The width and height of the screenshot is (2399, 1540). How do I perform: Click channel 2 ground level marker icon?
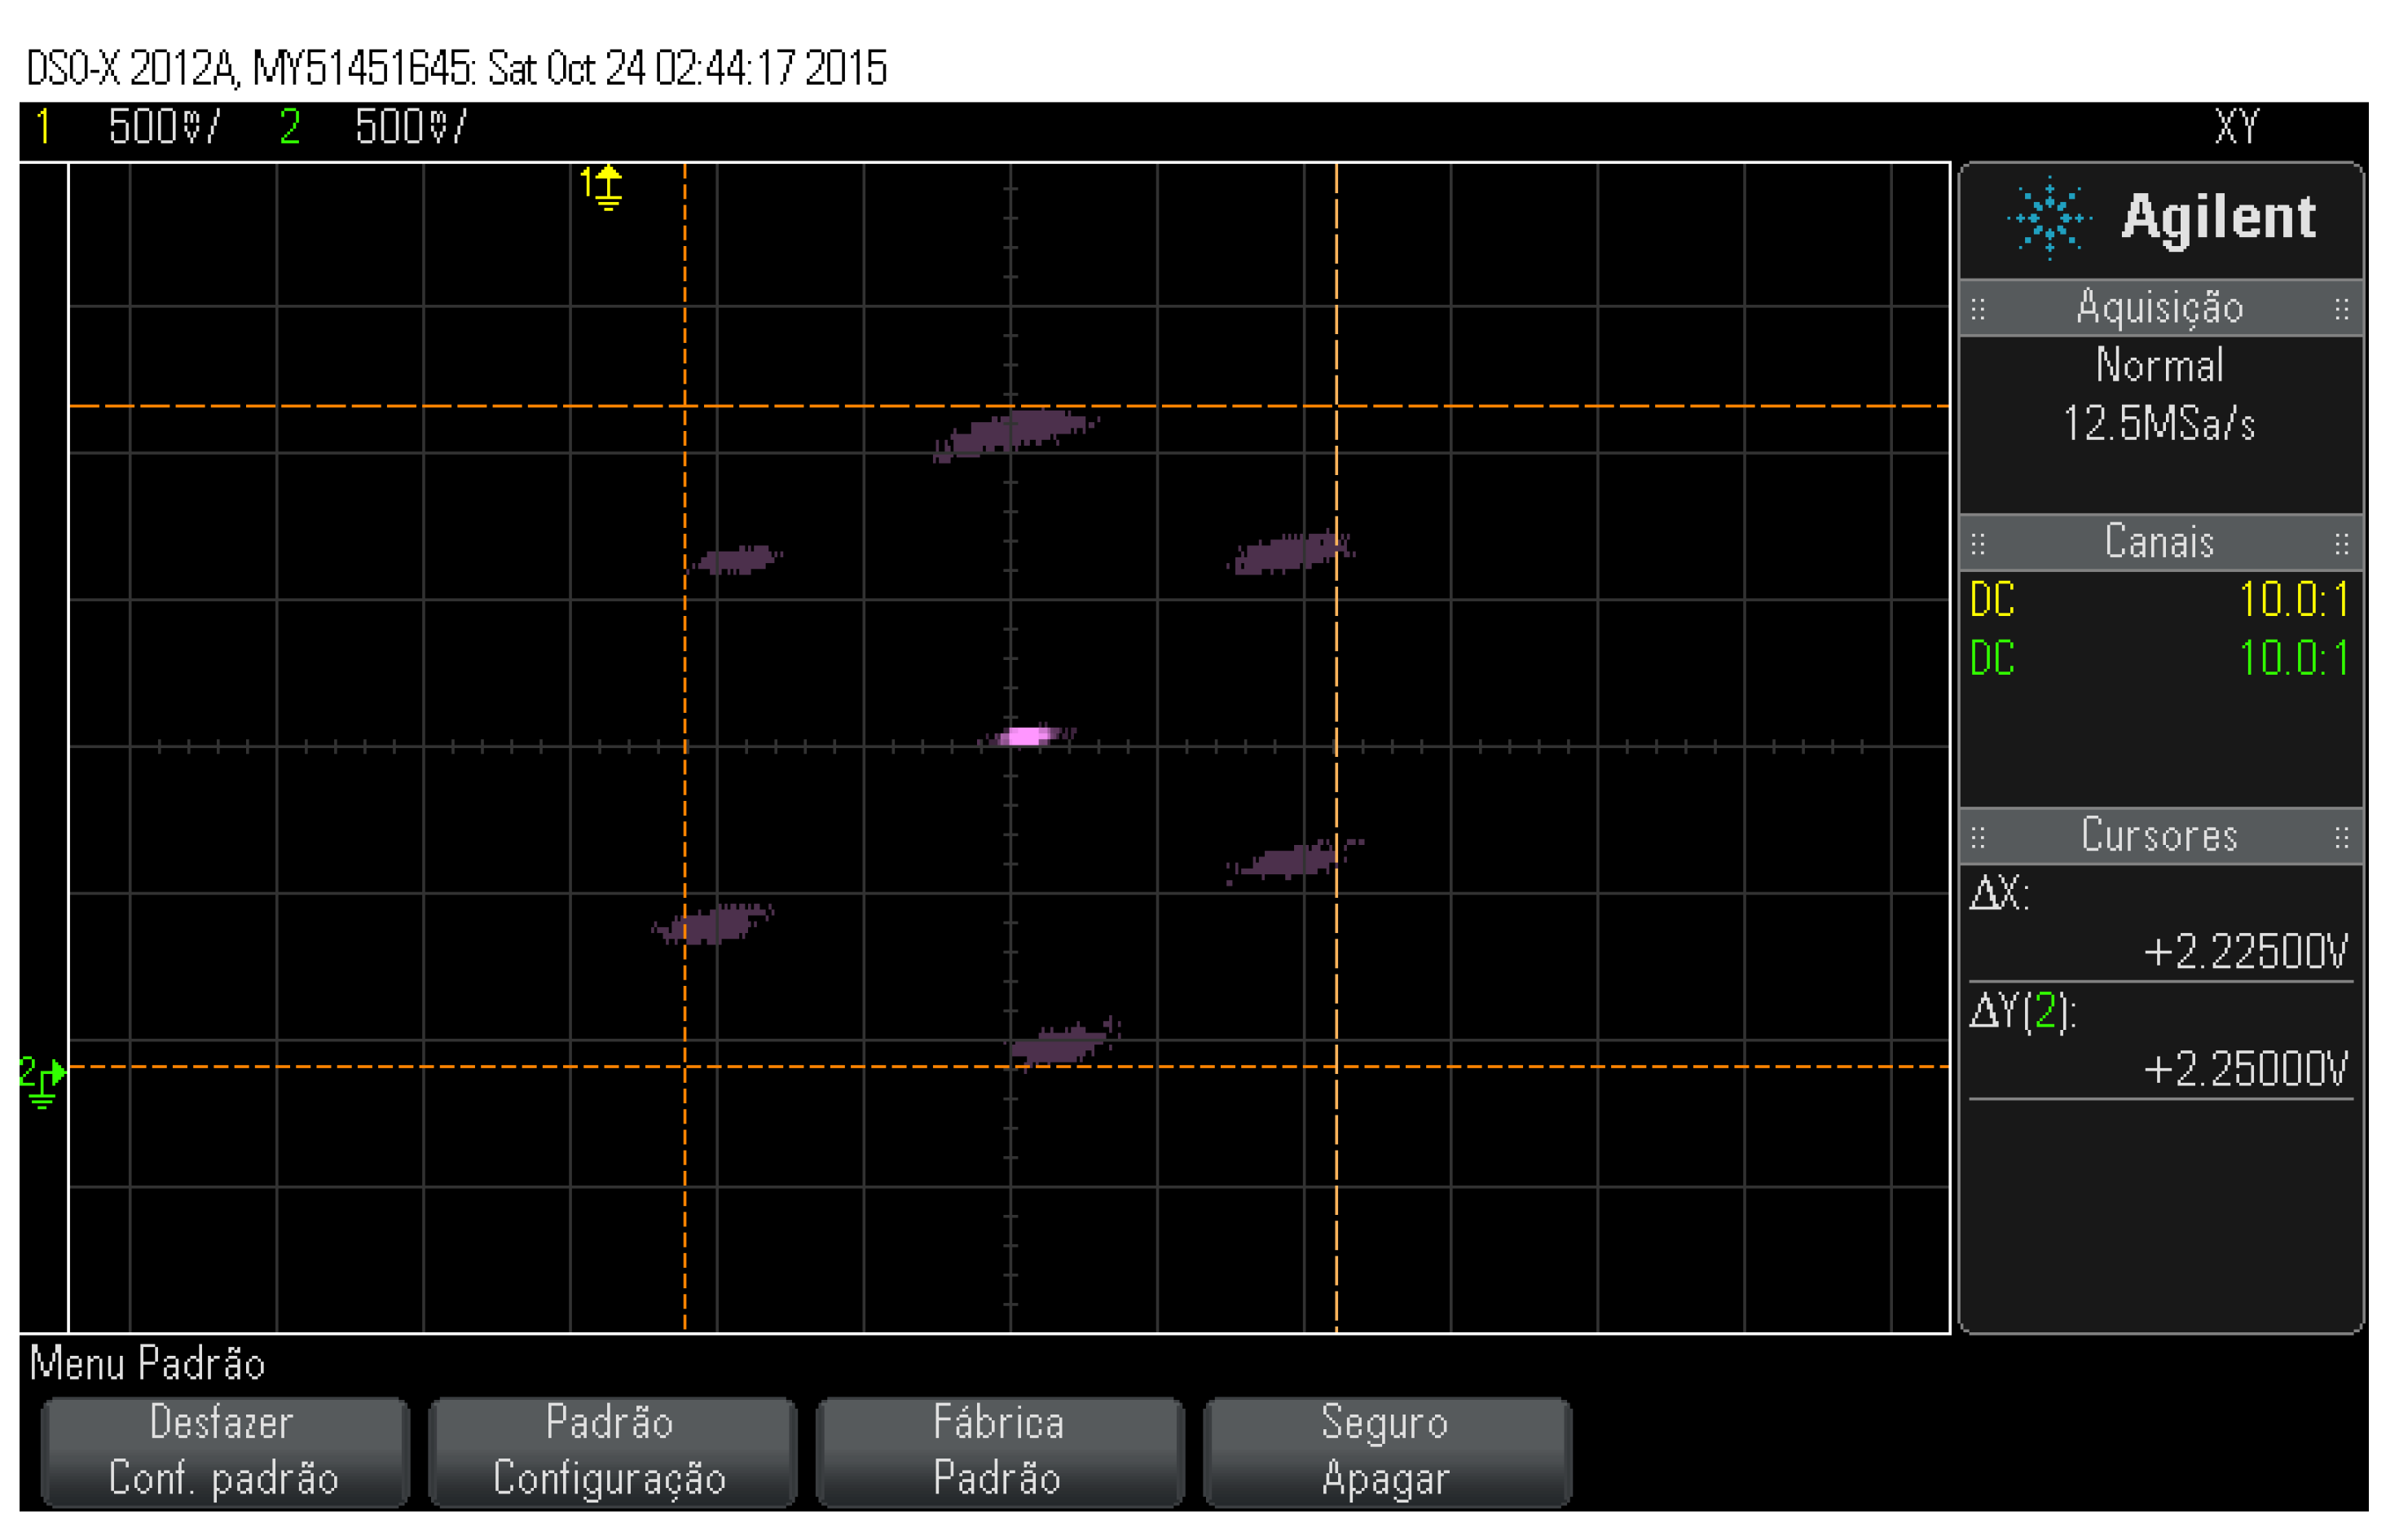tap(41, 1081)
